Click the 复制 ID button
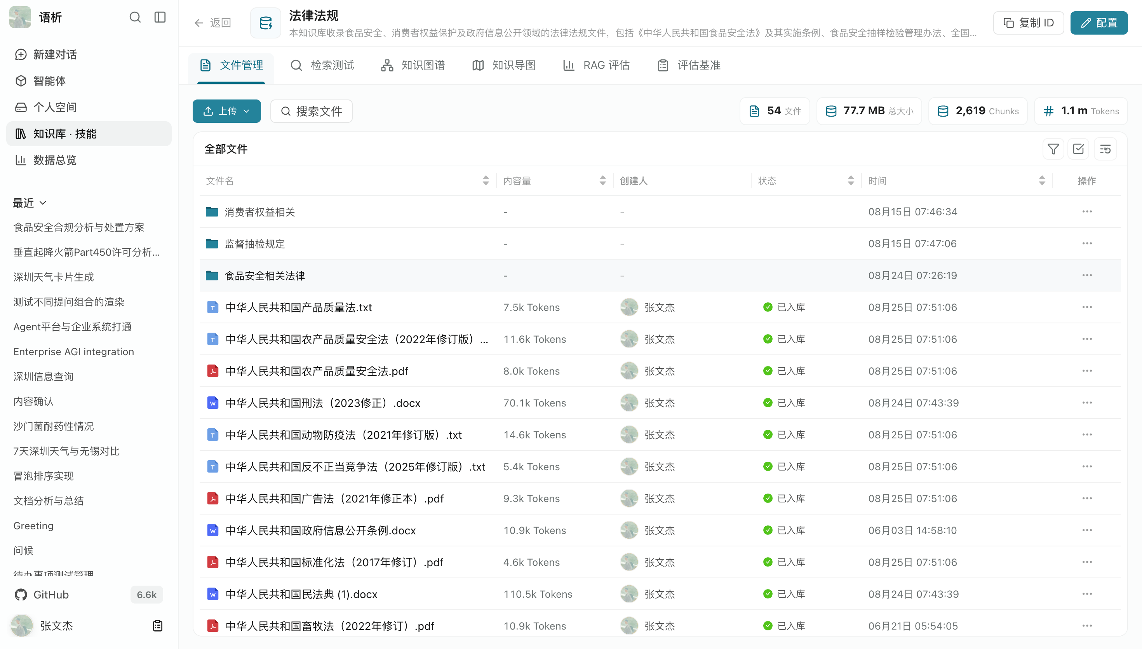The image size is (1142, 649). tap(1029, 23)
